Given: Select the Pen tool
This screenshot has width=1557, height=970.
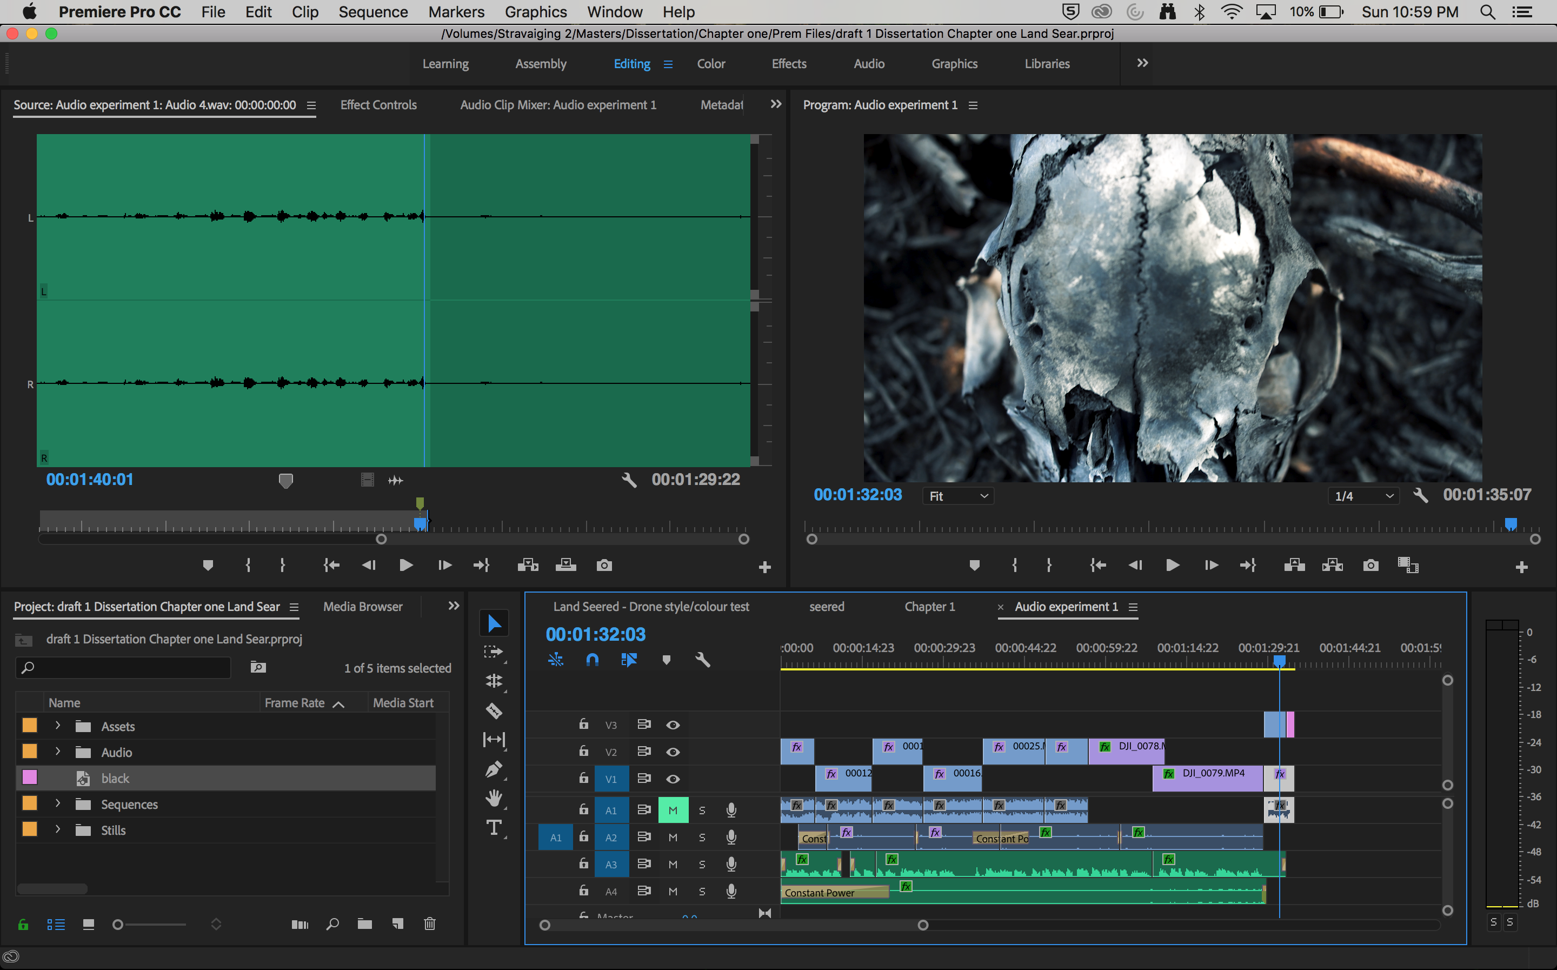Looking at the screenshot, I should pyautogui.click(x=493, y=768).
